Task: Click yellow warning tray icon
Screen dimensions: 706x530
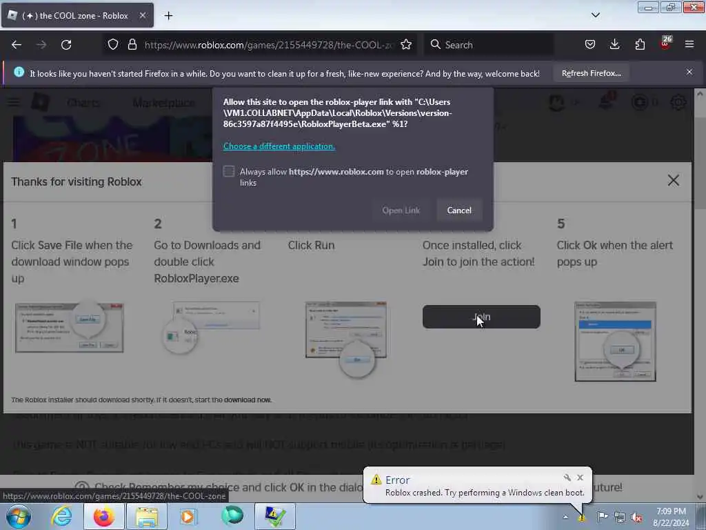Action: coord(582,518)
